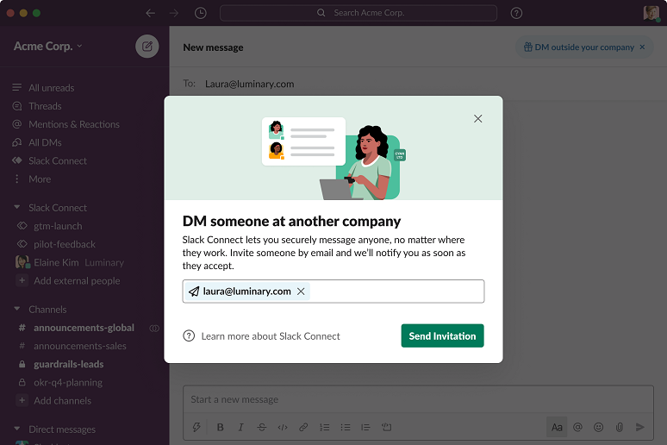Image resolution: width=667 pixels, height=445 pixels.
Task: Click the Search Acme Corp. field
Action: coord(358,13)
